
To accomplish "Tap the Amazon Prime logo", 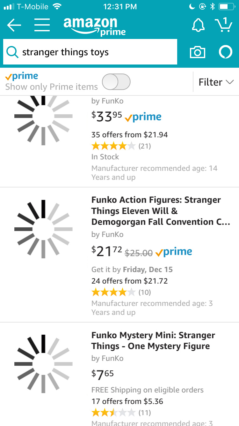I will 94,26.
